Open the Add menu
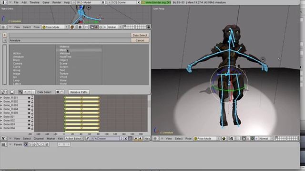305x171 pixels. (x=24, y=2)
